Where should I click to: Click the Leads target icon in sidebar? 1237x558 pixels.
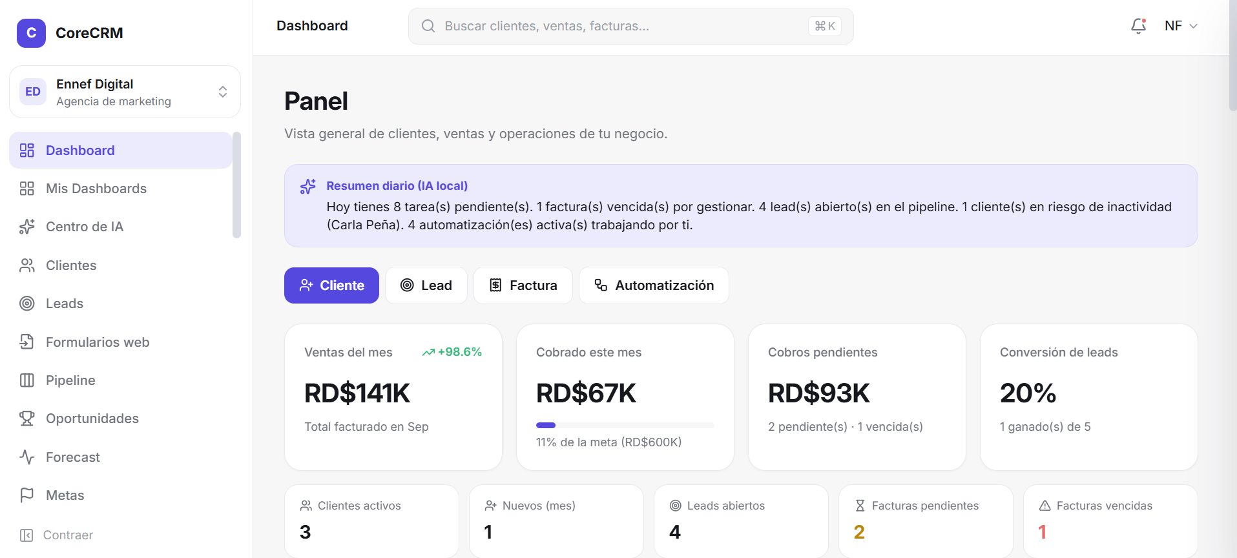(27, 304)
